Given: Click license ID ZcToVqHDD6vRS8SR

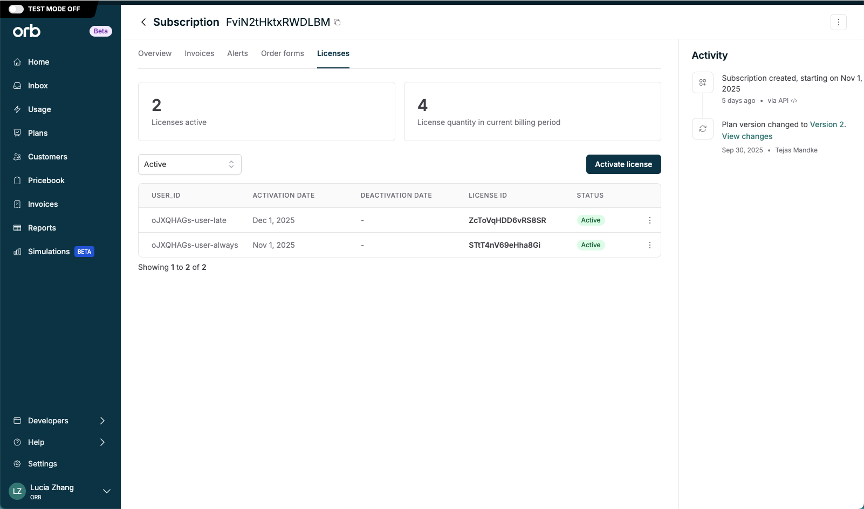Looking at the screenshot, I should [508, 220].
